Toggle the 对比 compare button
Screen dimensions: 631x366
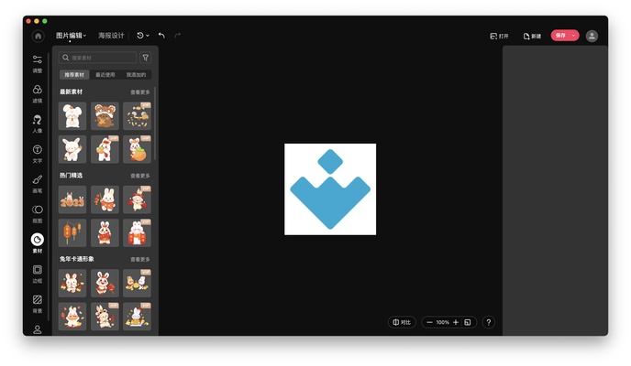click(402, 322)
